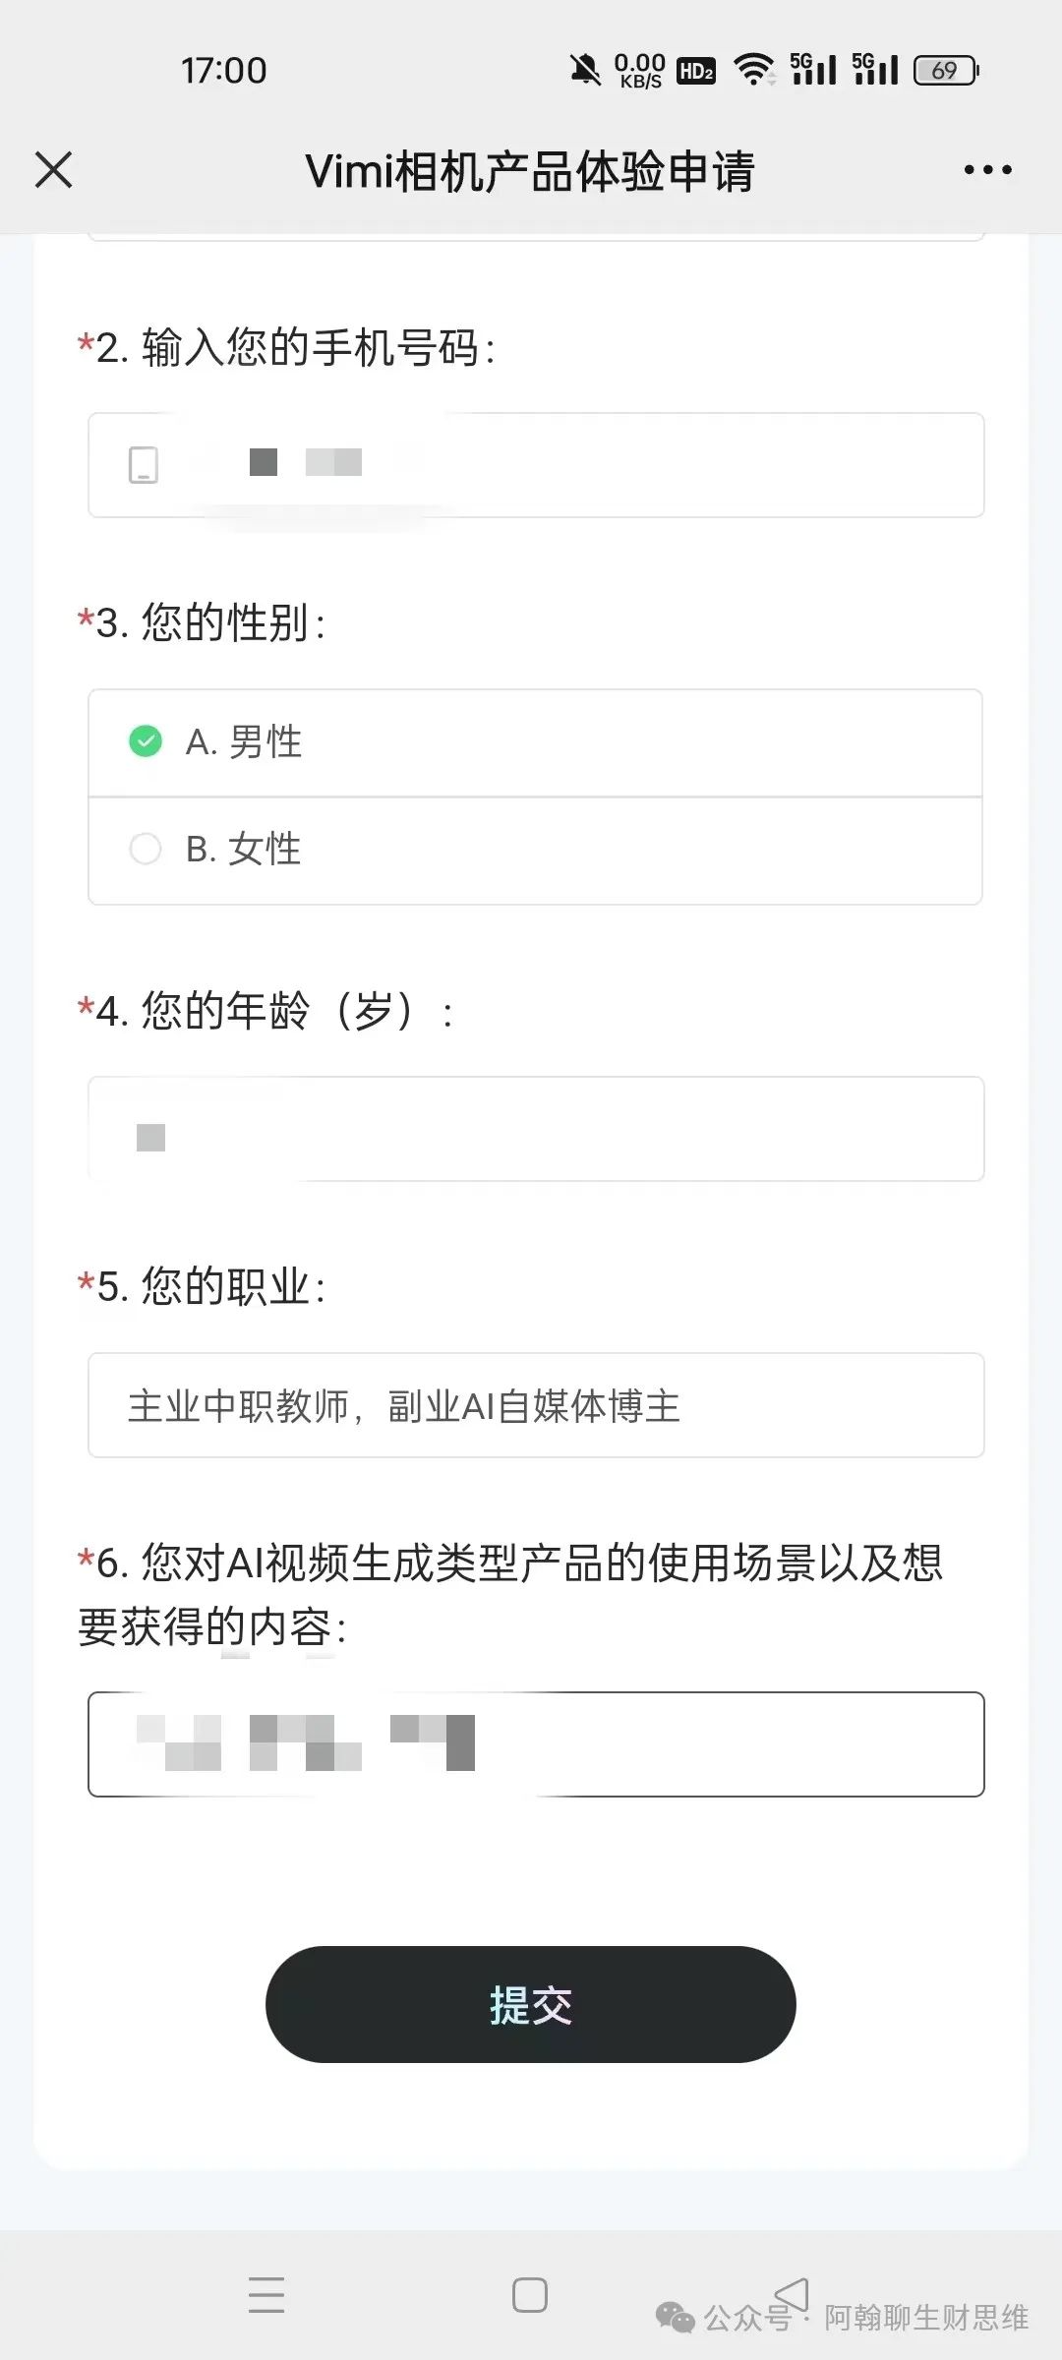Select gender option B. 女性
This screenshot has height=2360, width=1062.
tap(536, 851)
